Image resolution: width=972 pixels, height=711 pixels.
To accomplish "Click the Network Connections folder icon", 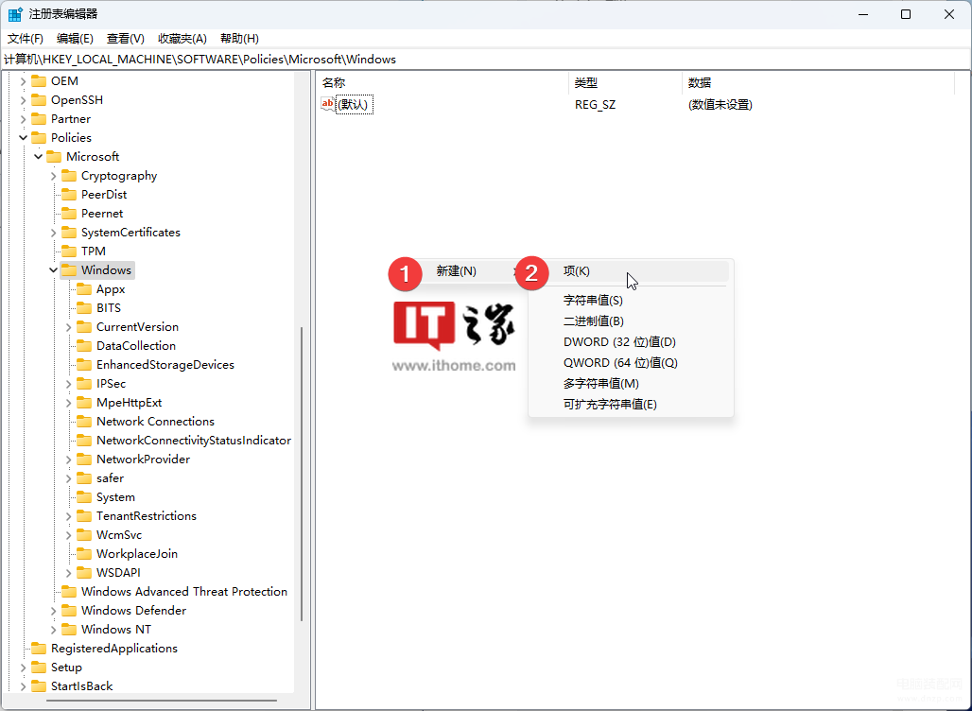I will [84, 422].
